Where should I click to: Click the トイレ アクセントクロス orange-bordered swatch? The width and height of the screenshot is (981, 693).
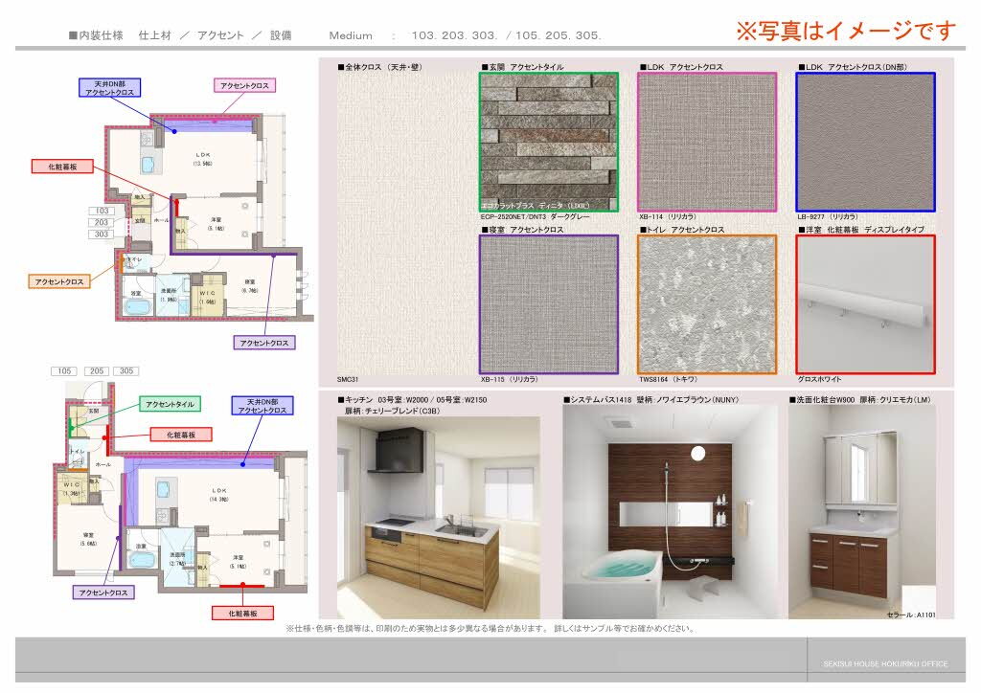click(x=707, y=304)
